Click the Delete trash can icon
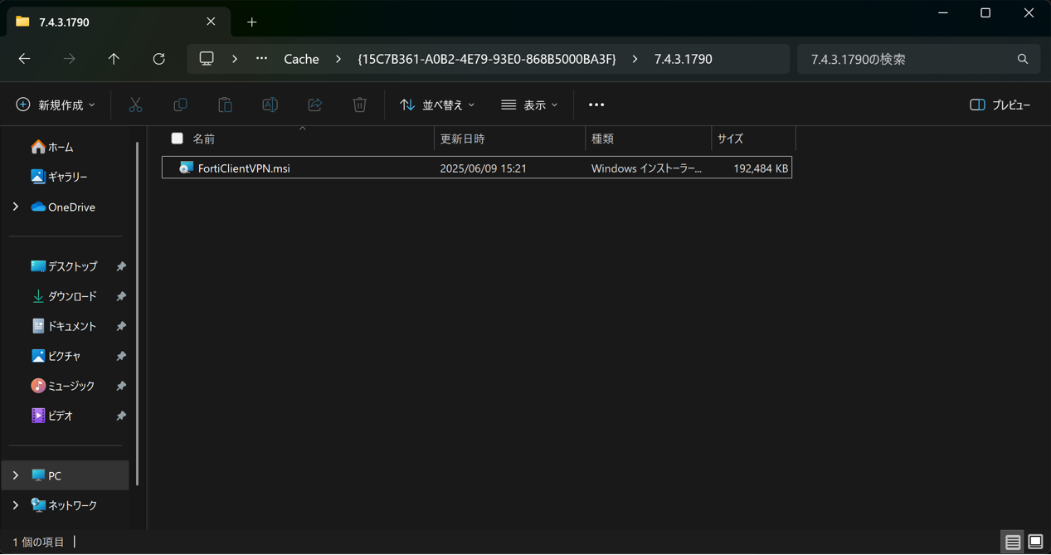 coord(359,105)
